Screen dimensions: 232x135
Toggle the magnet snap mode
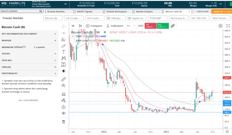[64, 94]
